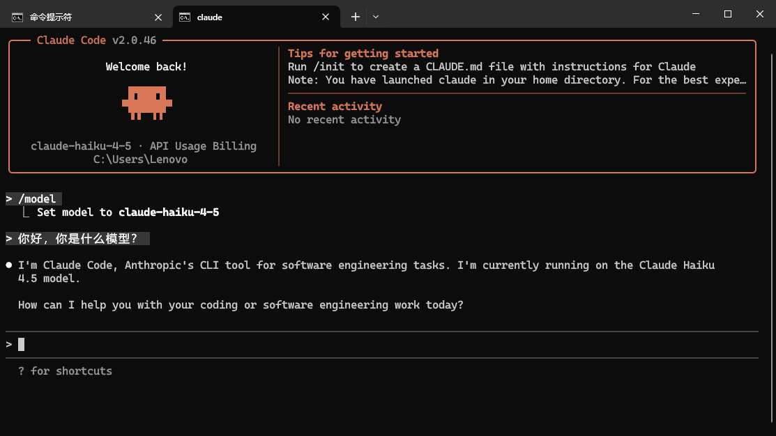Click the 'C:\Users\Lenovo' path
Image resolution: width=776 pixels, height=436 pixels.
tap(141, 159)
